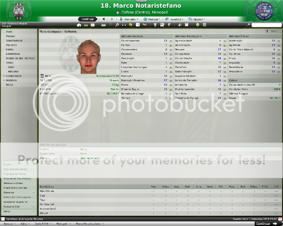Click the back arrow navigation icon
This screenshot has height=226, width=283.
103,19
